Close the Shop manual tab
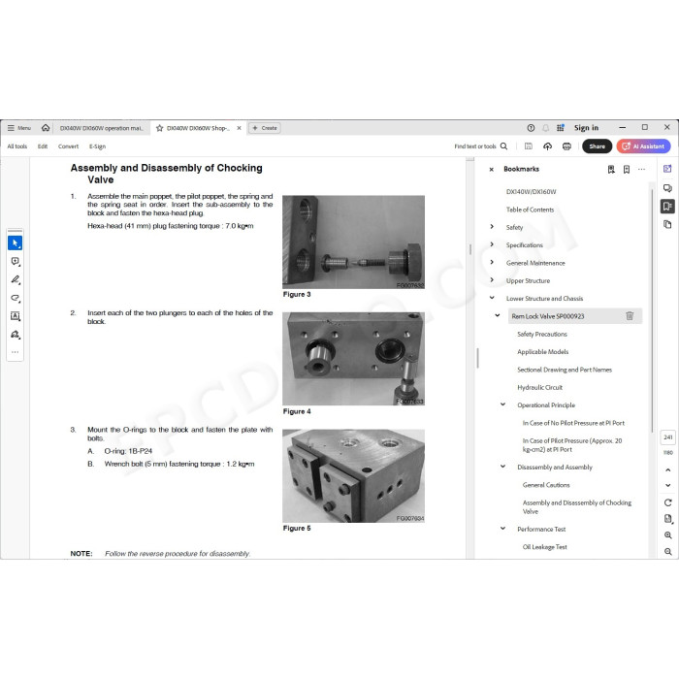 (239, 128)
